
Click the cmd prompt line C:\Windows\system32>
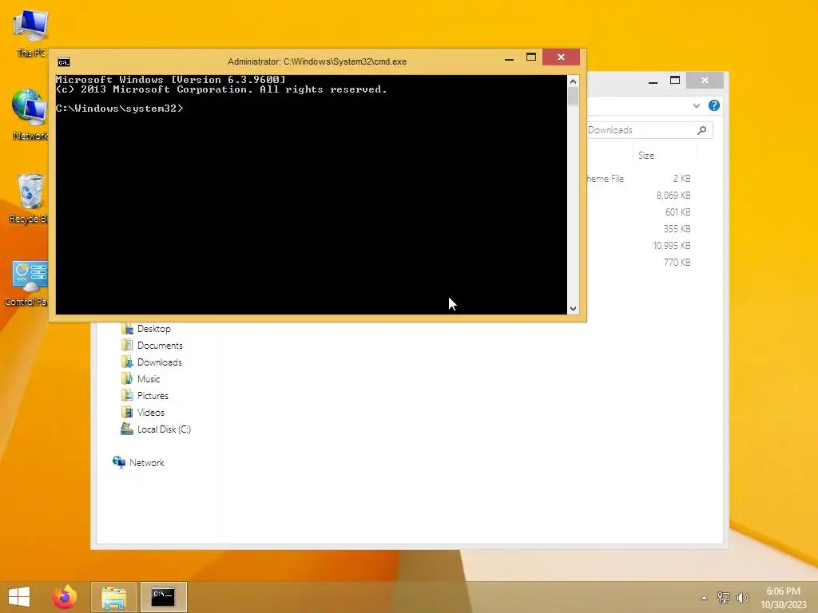tap(120, 109)
